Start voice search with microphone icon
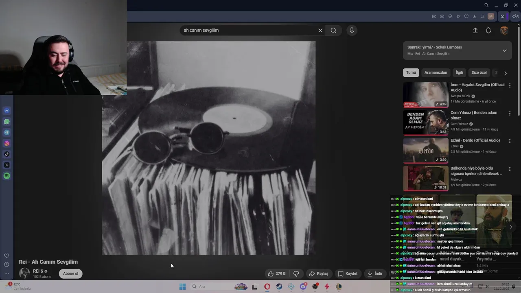521x293 pixels. (352, 30)
